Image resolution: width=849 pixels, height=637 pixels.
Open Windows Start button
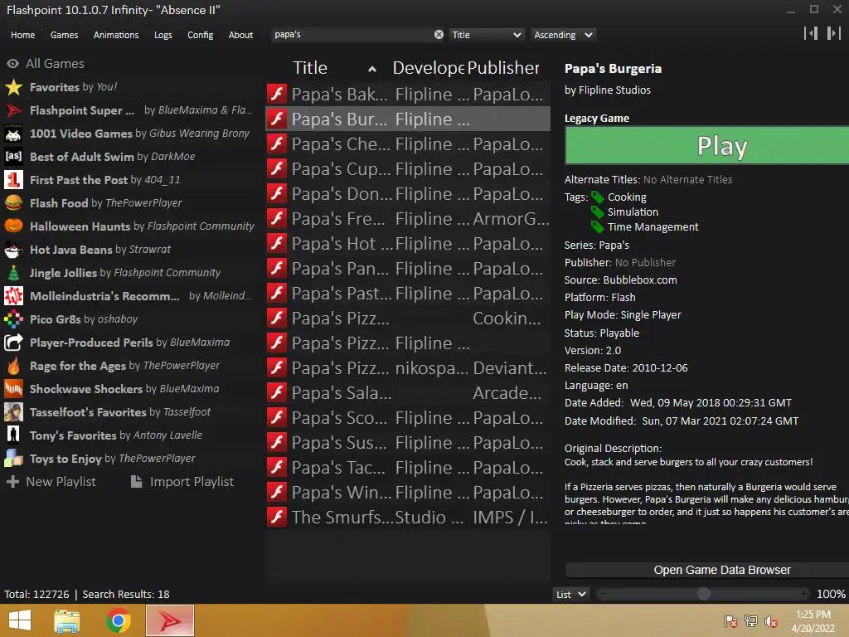click(x=20, y=620)
